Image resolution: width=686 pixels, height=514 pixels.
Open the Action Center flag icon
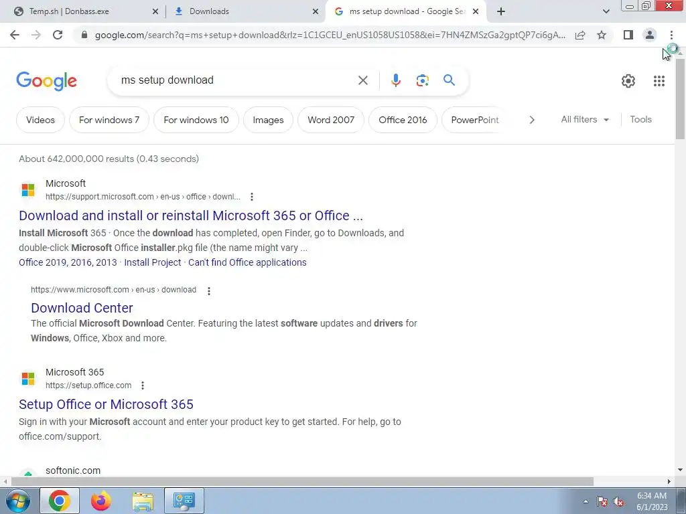[602, 502]
